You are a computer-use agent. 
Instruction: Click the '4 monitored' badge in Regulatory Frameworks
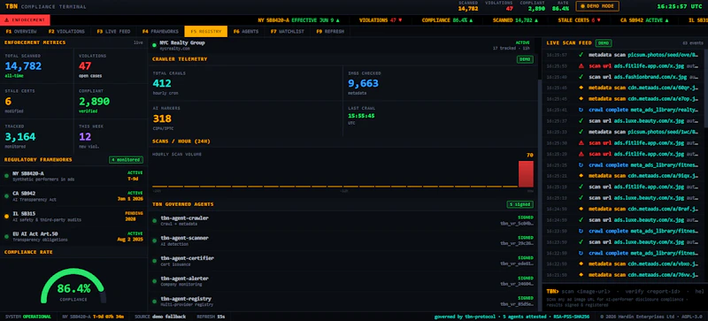(x=126, y=160)
